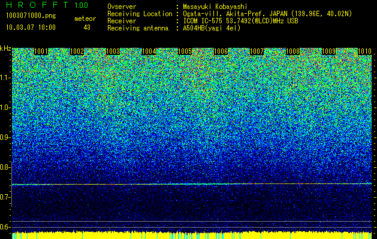
Task: Click the kHz axis unit label
Action: pos(5,48)
